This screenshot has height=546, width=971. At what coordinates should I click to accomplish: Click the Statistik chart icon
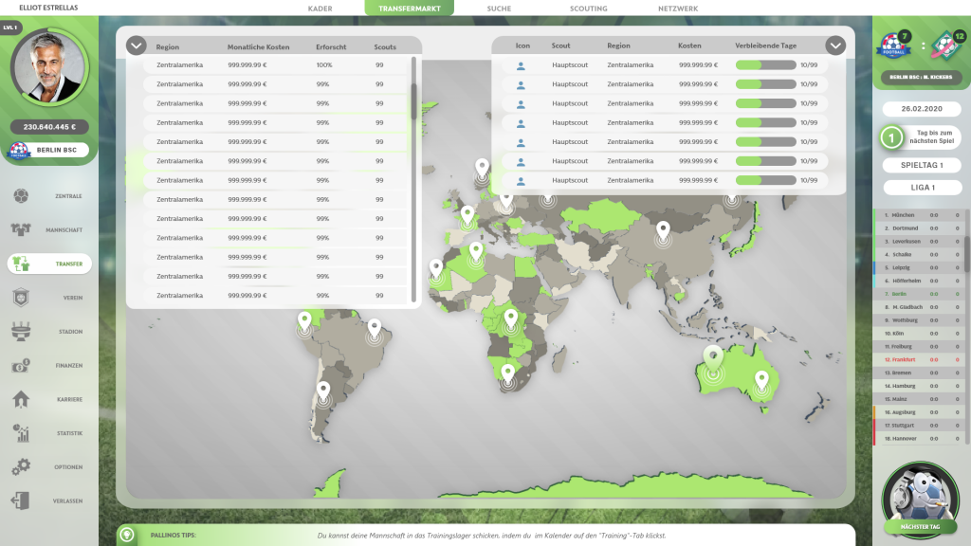coord(20,433)
